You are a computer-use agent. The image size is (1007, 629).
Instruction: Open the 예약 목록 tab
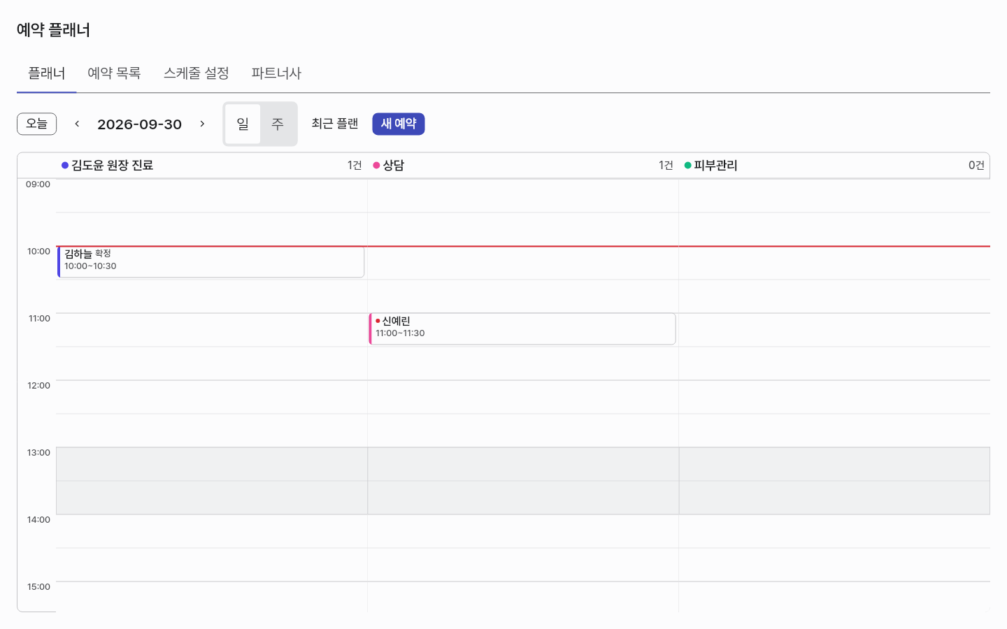[x=114, y=73]
